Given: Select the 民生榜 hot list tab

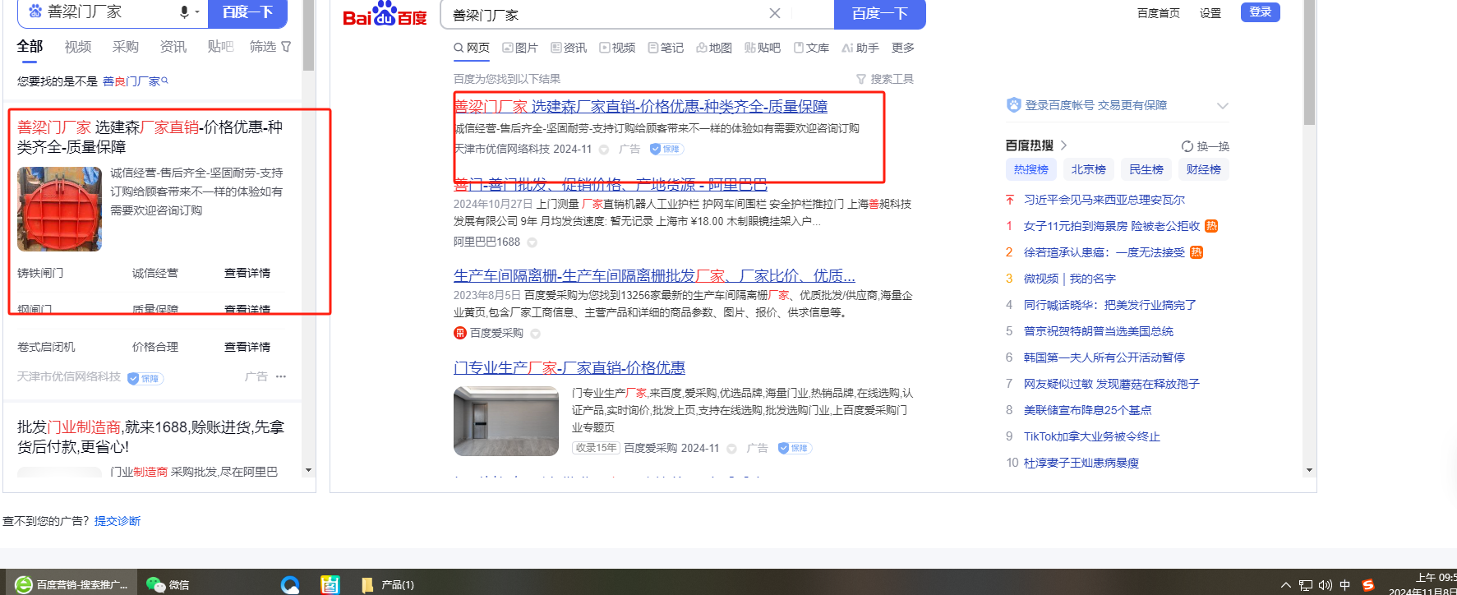Looking at the screenshot, I should pos(1146,169).
